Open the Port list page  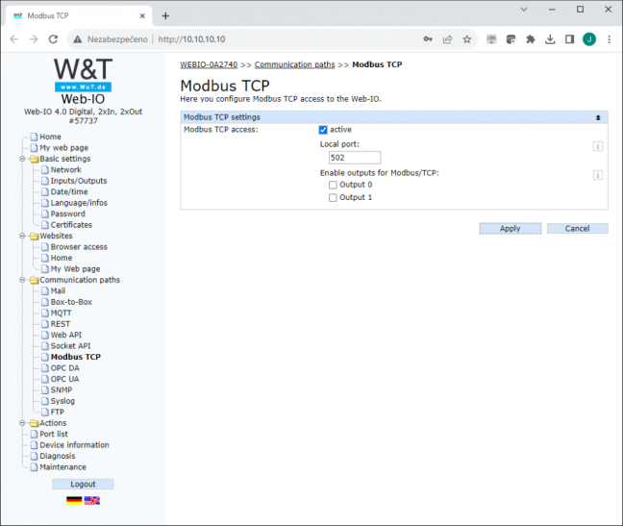click(x=54, y=435)
